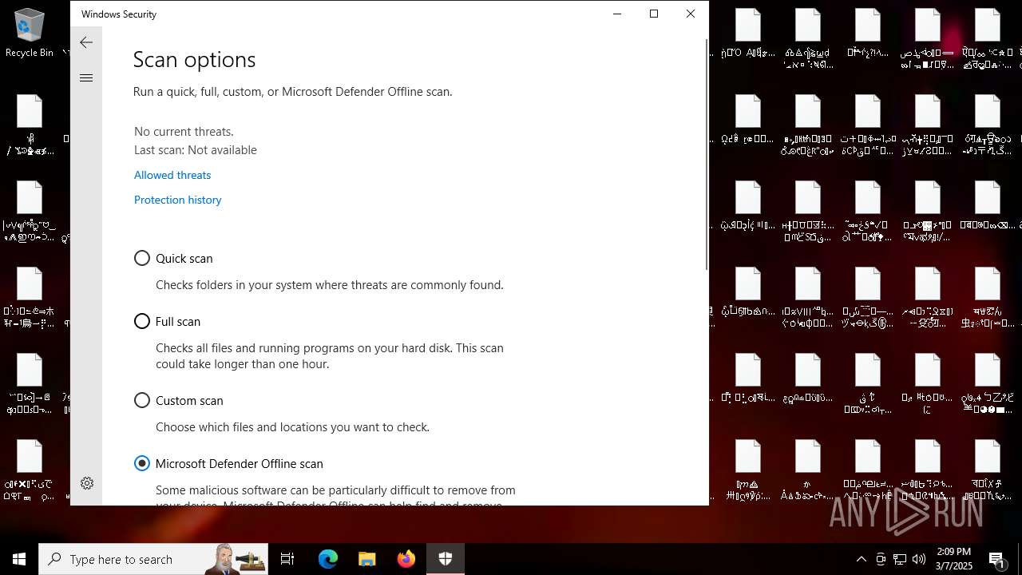
Task: Open the Recycle Bin desktop icon
Action: 30,33
